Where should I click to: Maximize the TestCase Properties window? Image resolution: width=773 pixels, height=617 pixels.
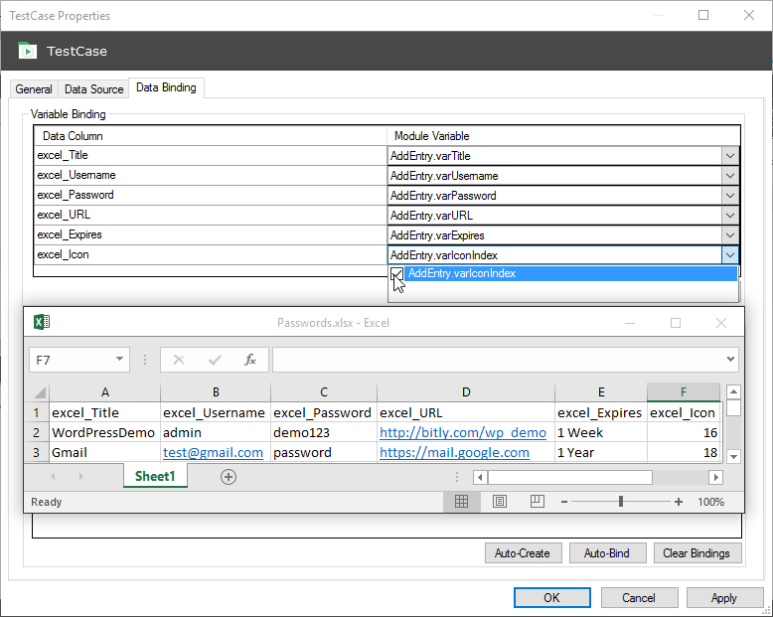click(x=703, y=15)
